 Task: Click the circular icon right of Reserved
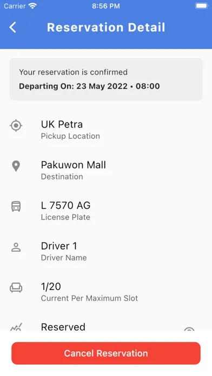tap(189, 328)
